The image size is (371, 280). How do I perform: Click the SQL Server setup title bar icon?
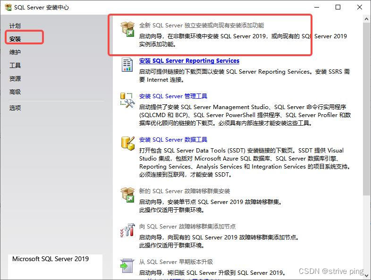pyautogui.click(x=8, y=8)
